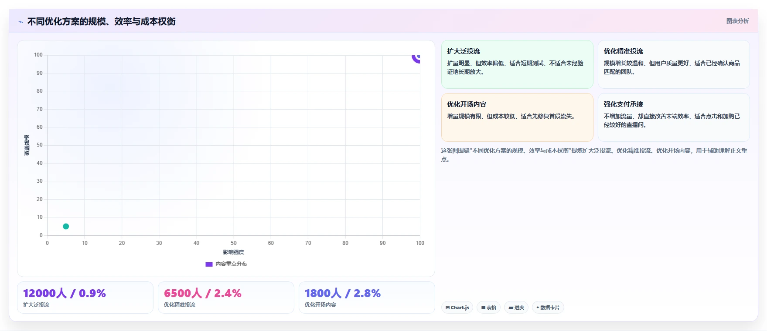Click the 覆盖规模 y-axis title

[27, 145]
